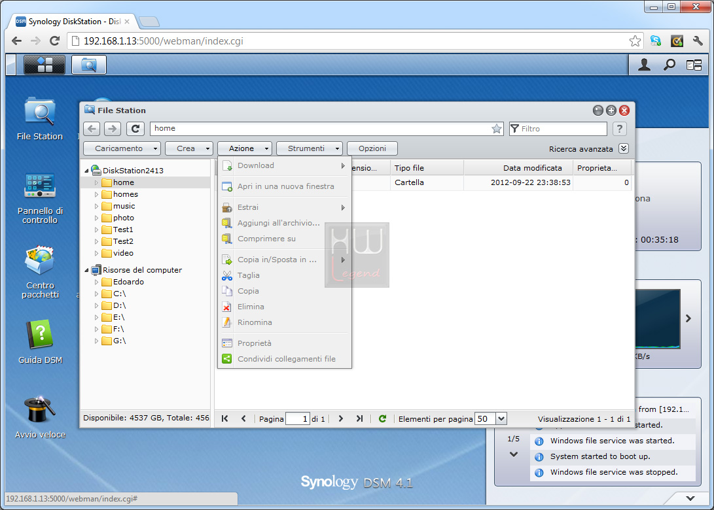The width and height of the screenshot is (714, 510).
Task: Select Apri in una nuova finestra
Action: coord(285,186)
